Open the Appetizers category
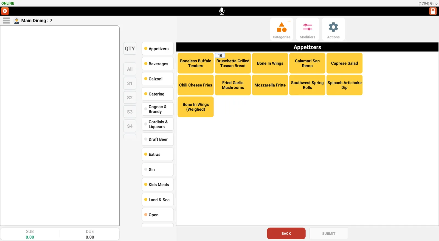The height and width of the screenshot is (241, 439). point(158,49)
